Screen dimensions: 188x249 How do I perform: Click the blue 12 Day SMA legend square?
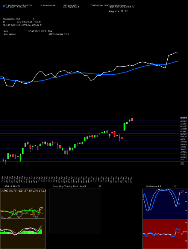tap(4, 6)
